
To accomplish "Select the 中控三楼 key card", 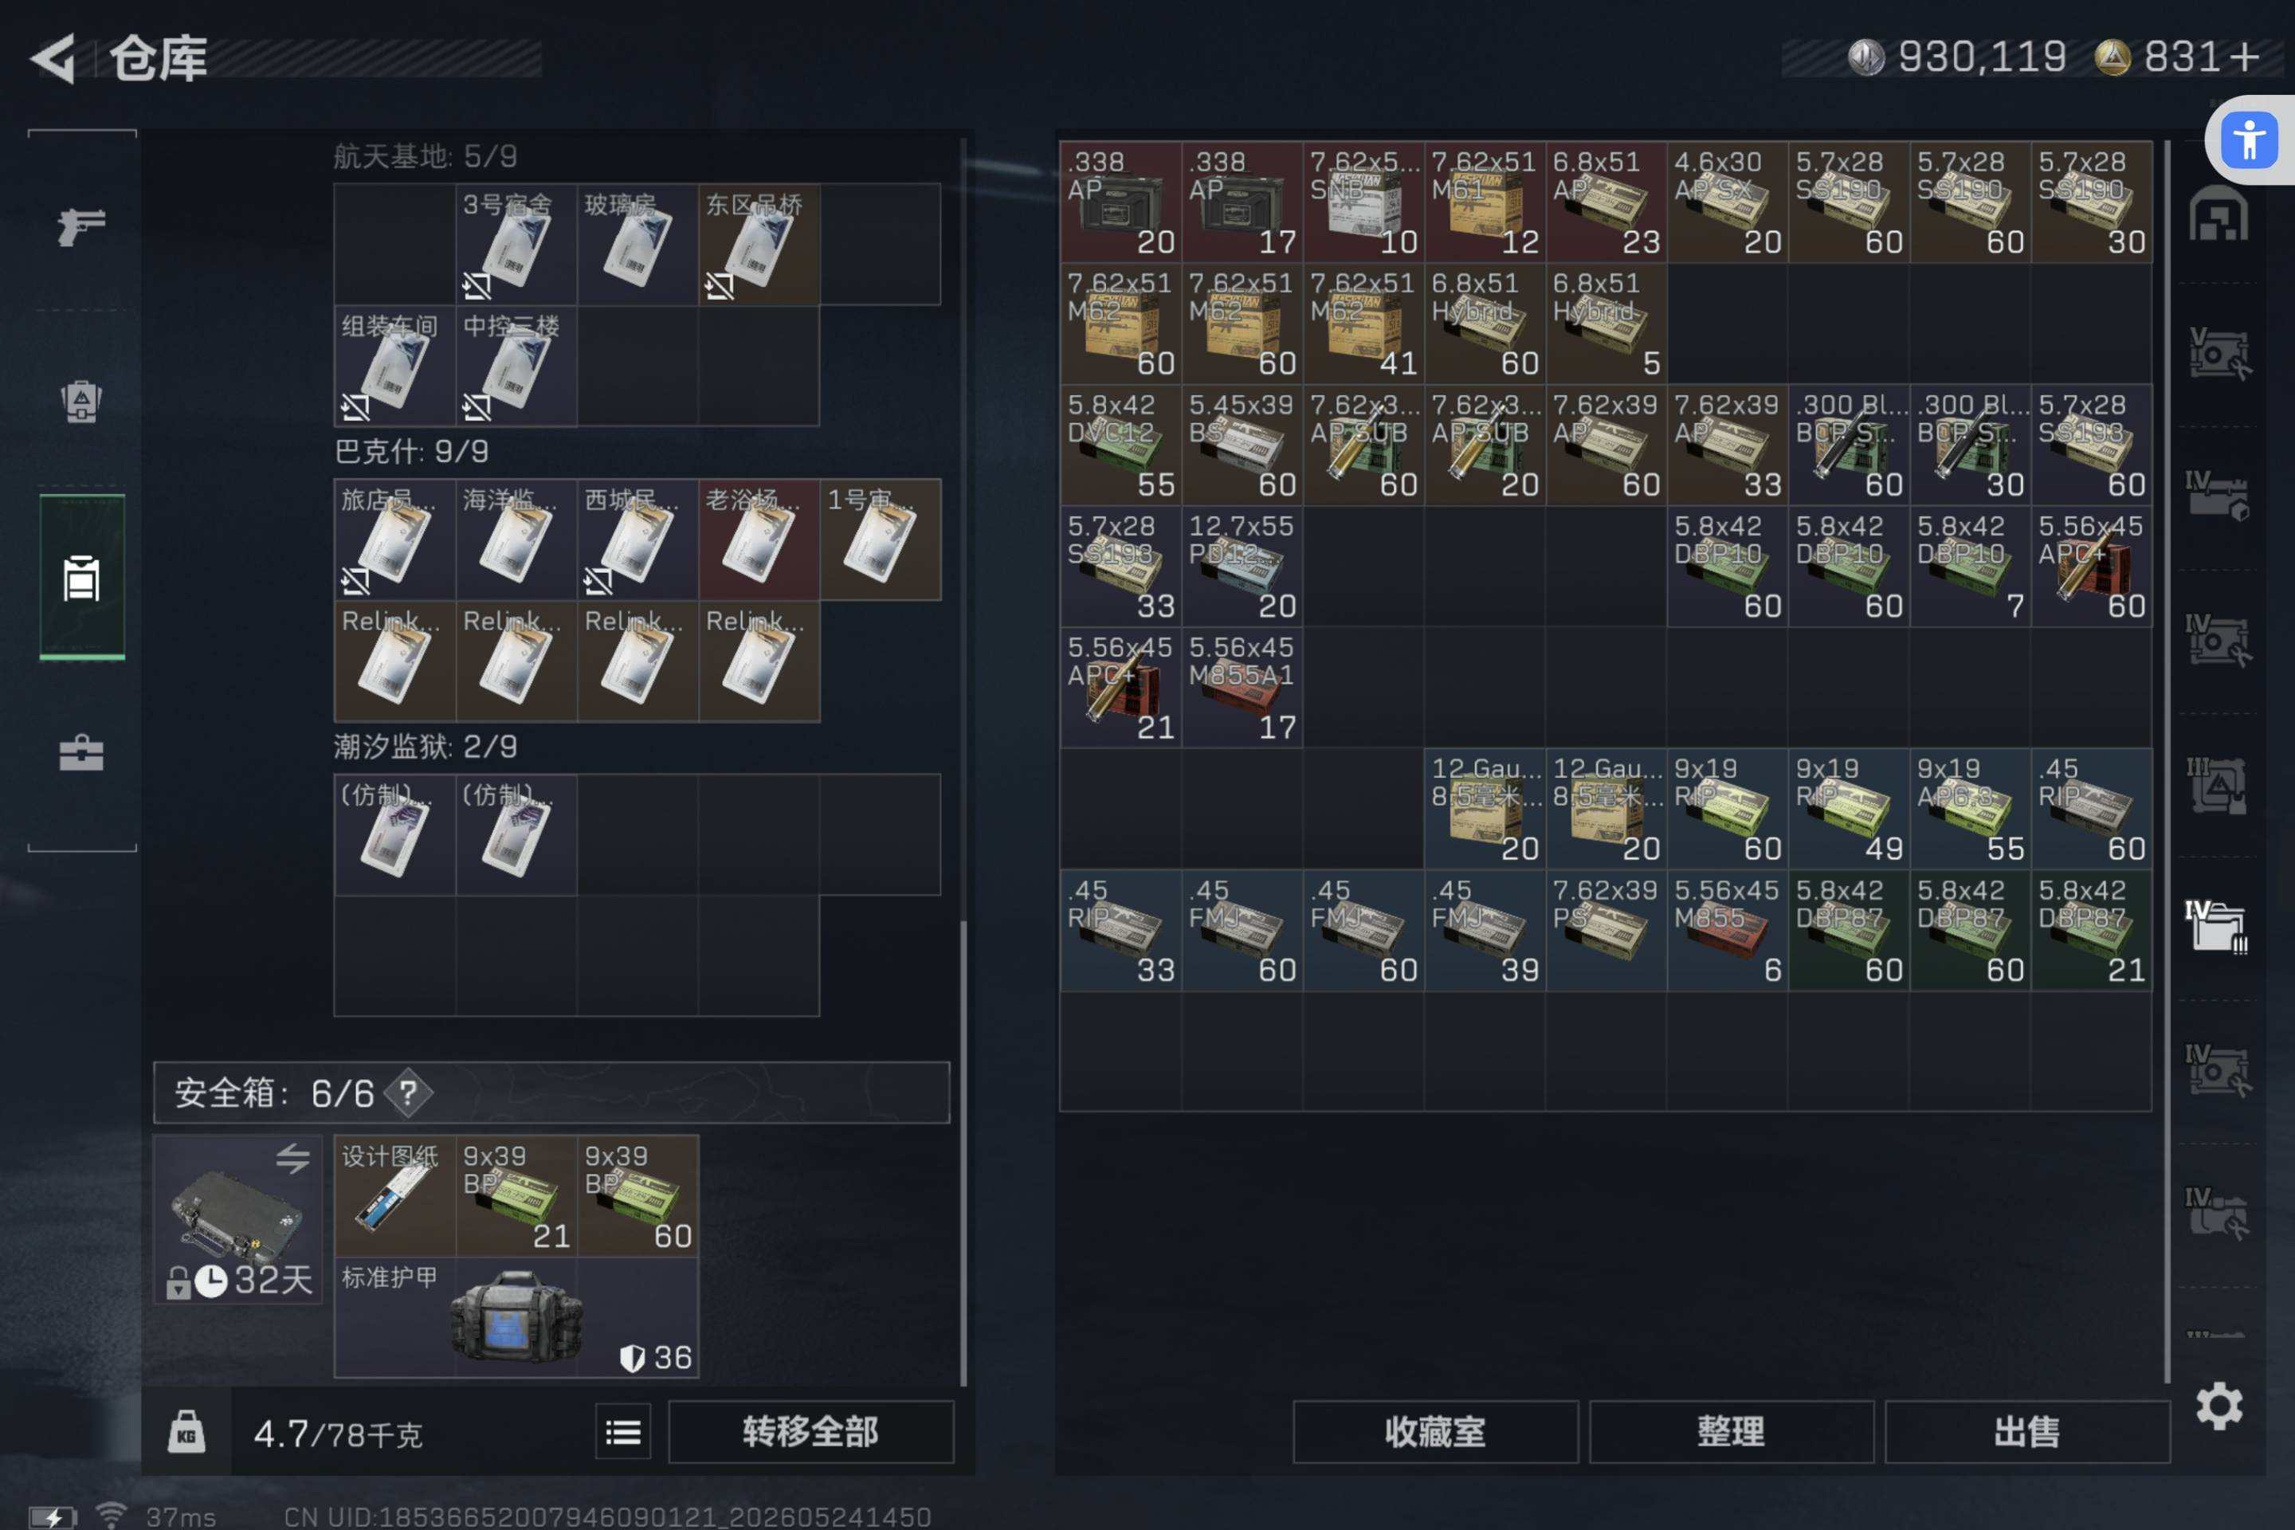I will tap(516, 366).
